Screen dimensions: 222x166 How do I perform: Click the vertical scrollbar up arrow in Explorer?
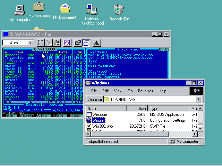click(200, 108)
